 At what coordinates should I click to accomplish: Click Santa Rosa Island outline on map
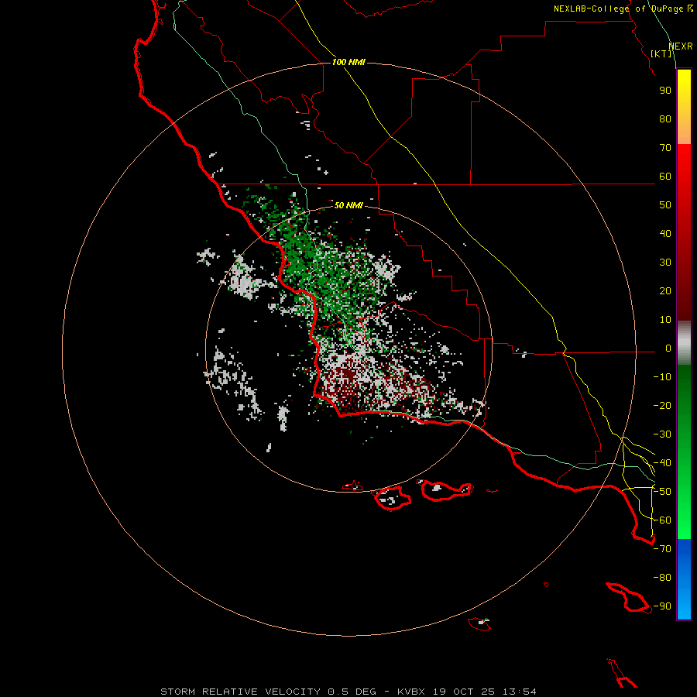tap(392, 498)
